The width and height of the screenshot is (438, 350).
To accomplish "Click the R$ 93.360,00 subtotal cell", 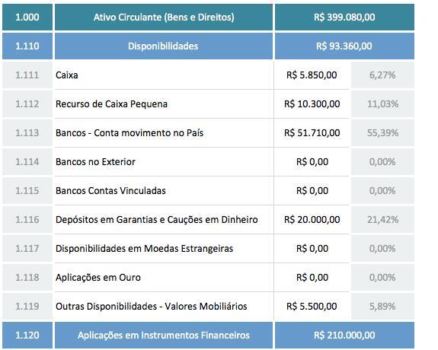I will [x=344, y=46].
